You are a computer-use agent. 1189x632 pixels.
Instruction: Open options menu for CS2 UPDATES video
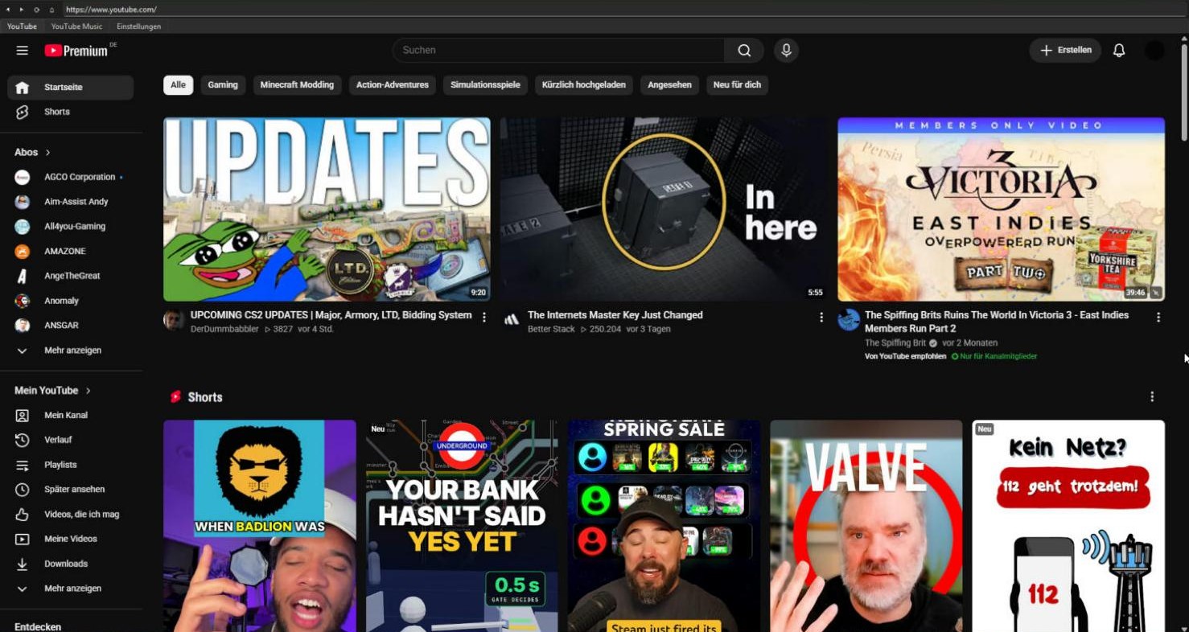484,318
